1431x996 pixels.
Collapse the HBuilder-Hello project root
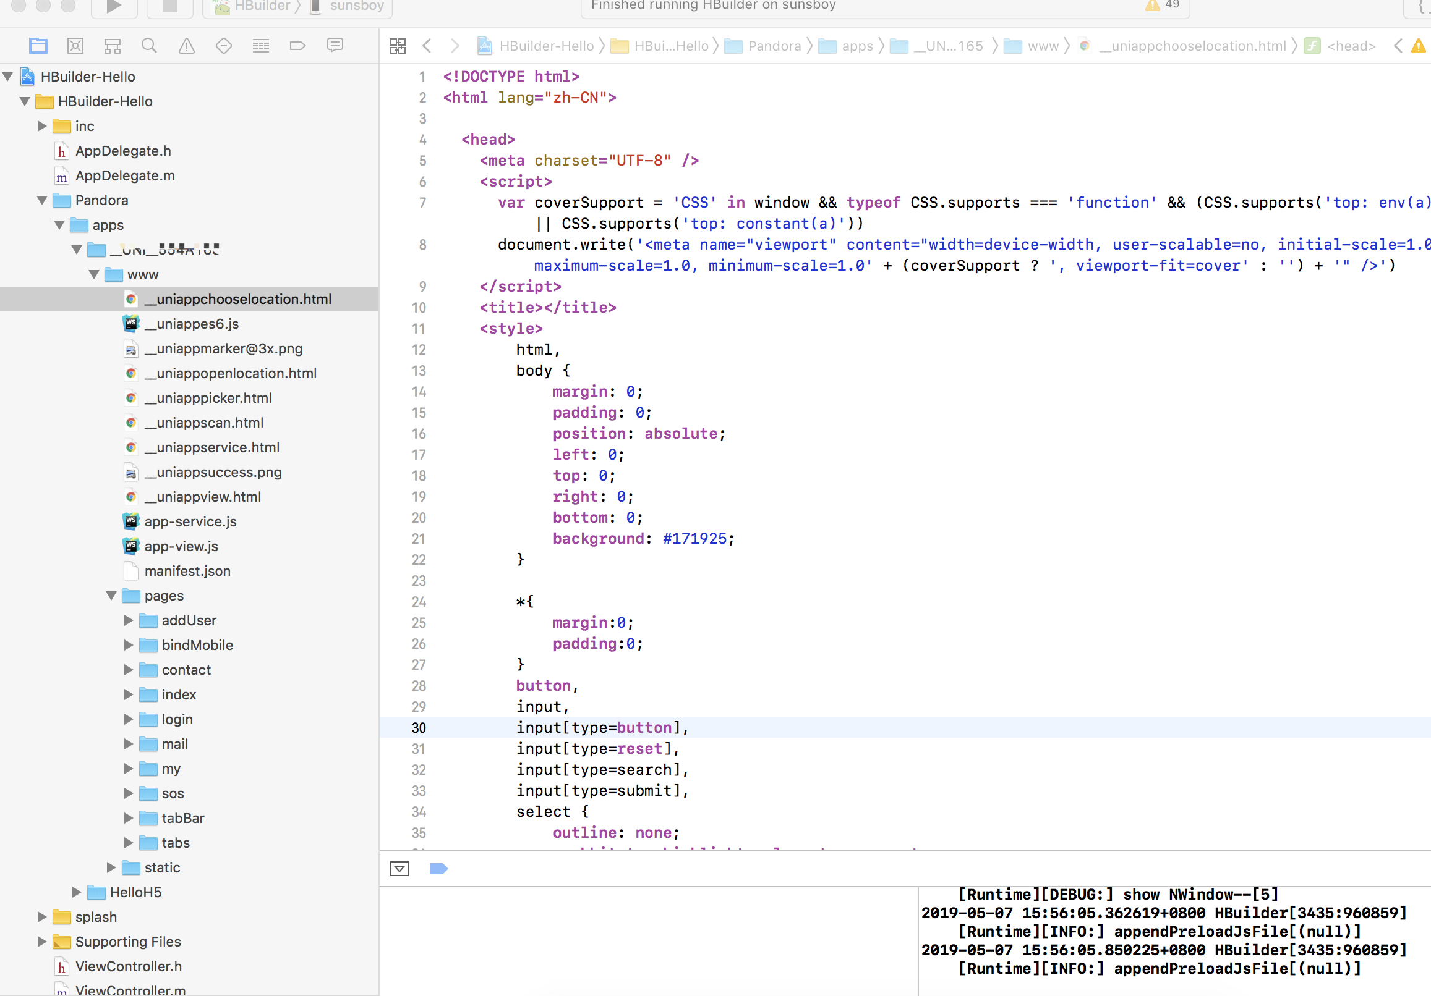(8, 77)
